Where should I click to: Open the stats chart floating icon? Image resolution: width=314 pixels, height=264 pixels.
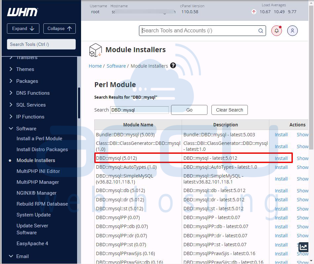pos(303,247)
